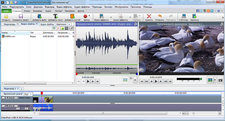Add new sequence with plus next to Видеоряд 1
The image size is (225, 121).
pos(22,89)
